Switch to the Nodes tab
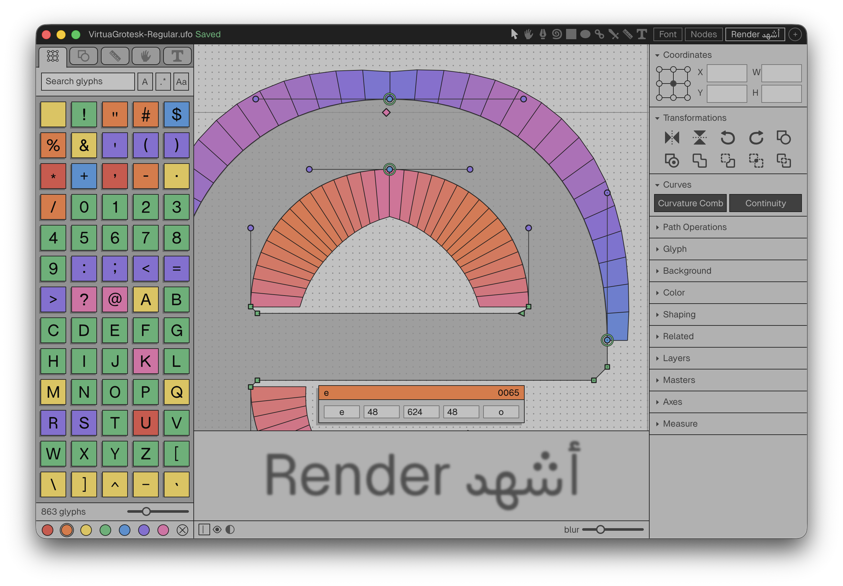 [704, 34]
